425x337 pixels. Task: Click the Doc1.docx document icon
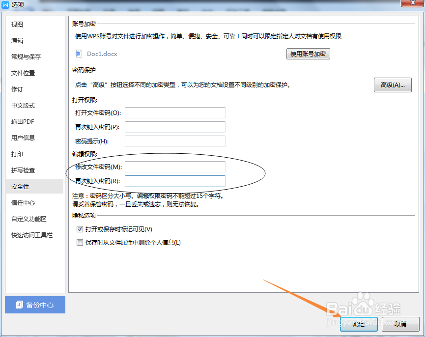[x=79, y=54]
